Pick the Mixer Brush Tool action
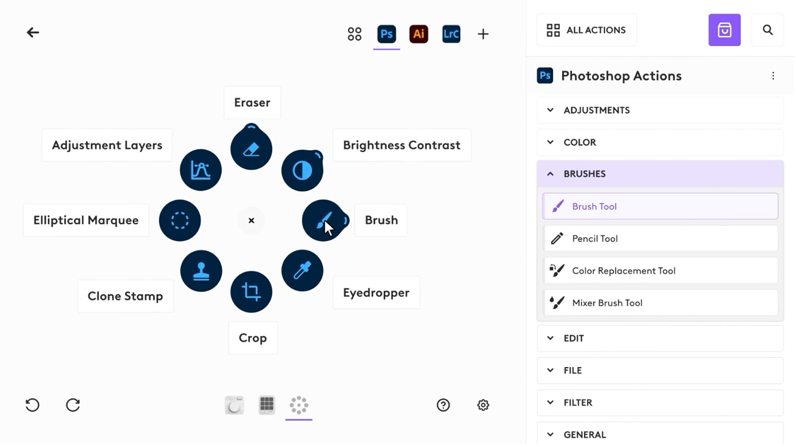The image size is (796, 447). [x=660, y=303]
